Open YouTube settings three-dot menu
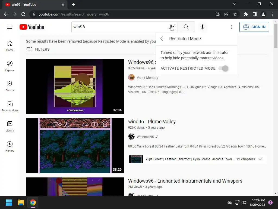Screen dimensions: 278x209 232,27
